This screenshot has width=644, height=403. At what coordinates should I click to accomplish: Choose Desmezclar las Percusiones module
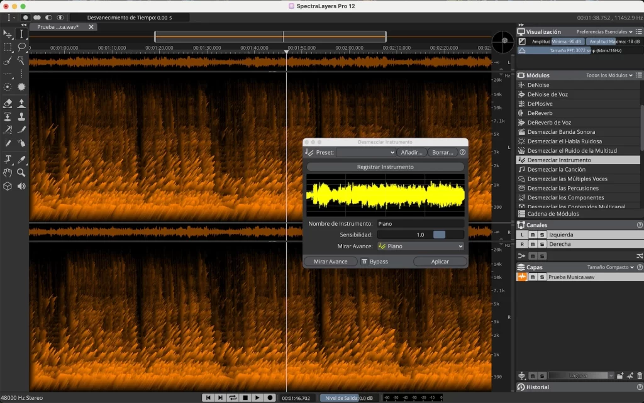pos(563,189)
